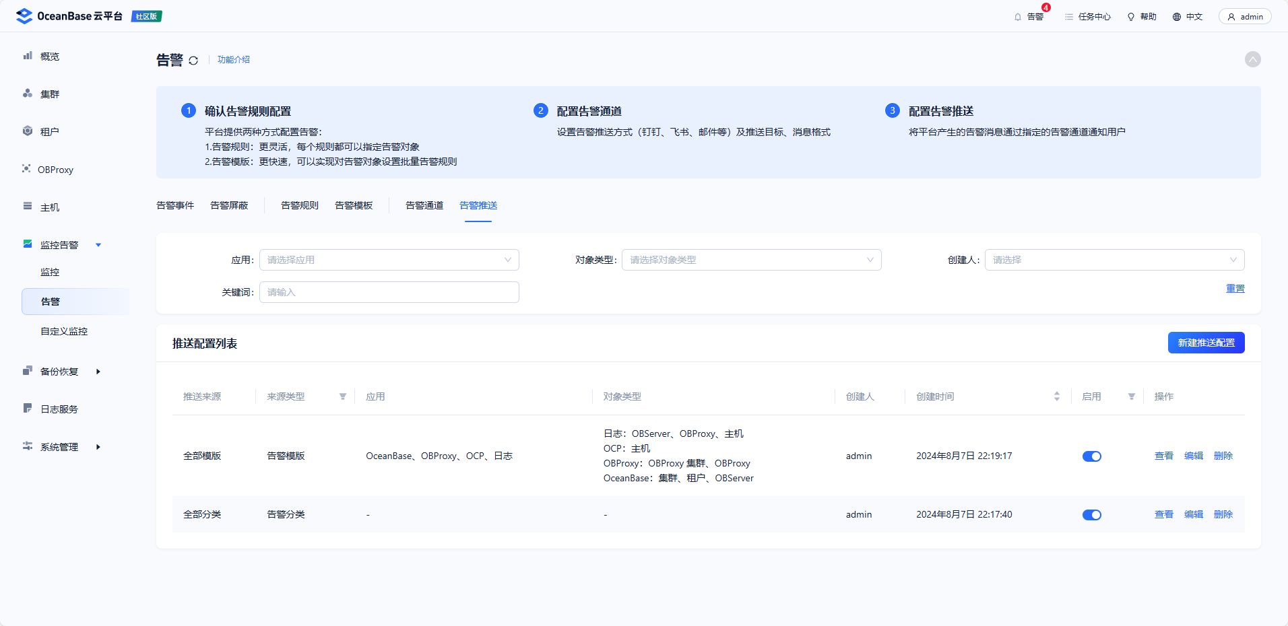
Task: Open the 创建人 creator dropdown
Action: pyautogui.click(x=1115, y=260)
